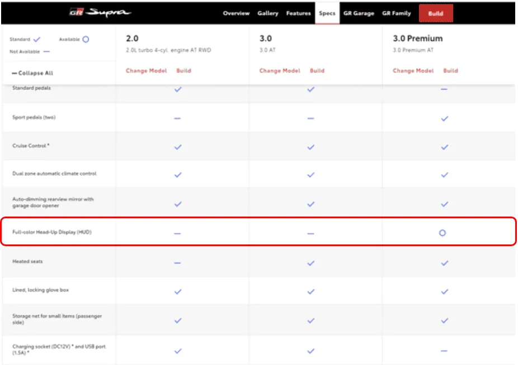Image resolution: width=518 pixels, height=365 pixels.
Task: Click the Available circle legend icon
Action: 86,39
